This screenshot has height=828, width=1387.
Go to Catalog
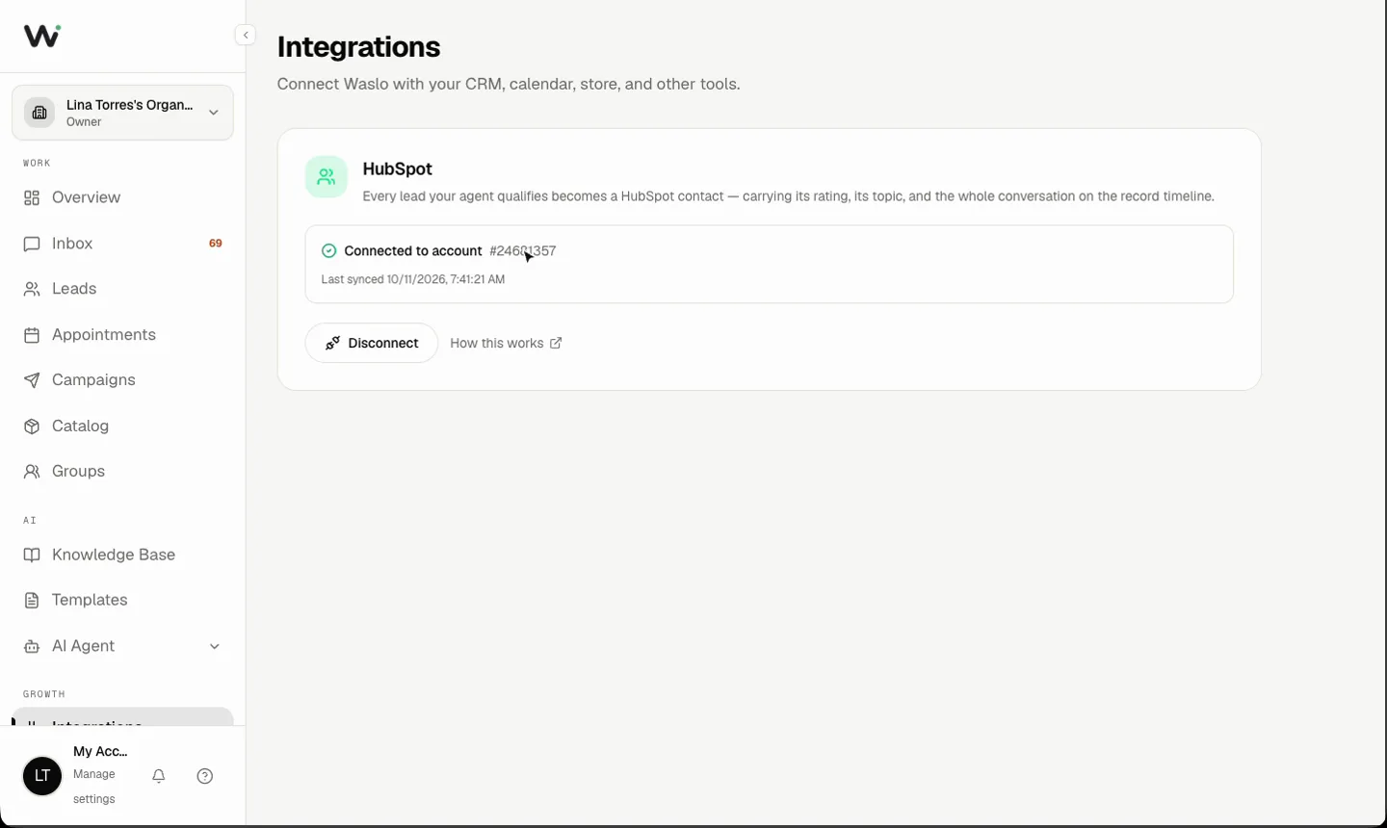click(122, 427)
